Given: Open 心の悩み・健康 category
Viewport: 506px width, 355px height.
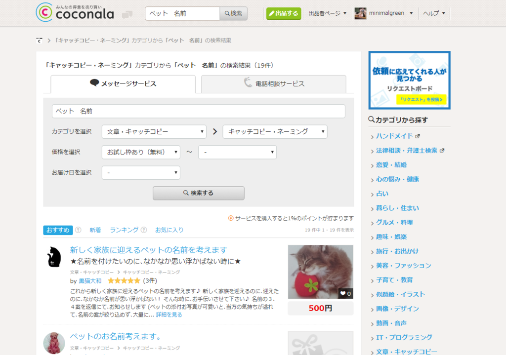Looking at the screenshot, I should click(397, 179).
